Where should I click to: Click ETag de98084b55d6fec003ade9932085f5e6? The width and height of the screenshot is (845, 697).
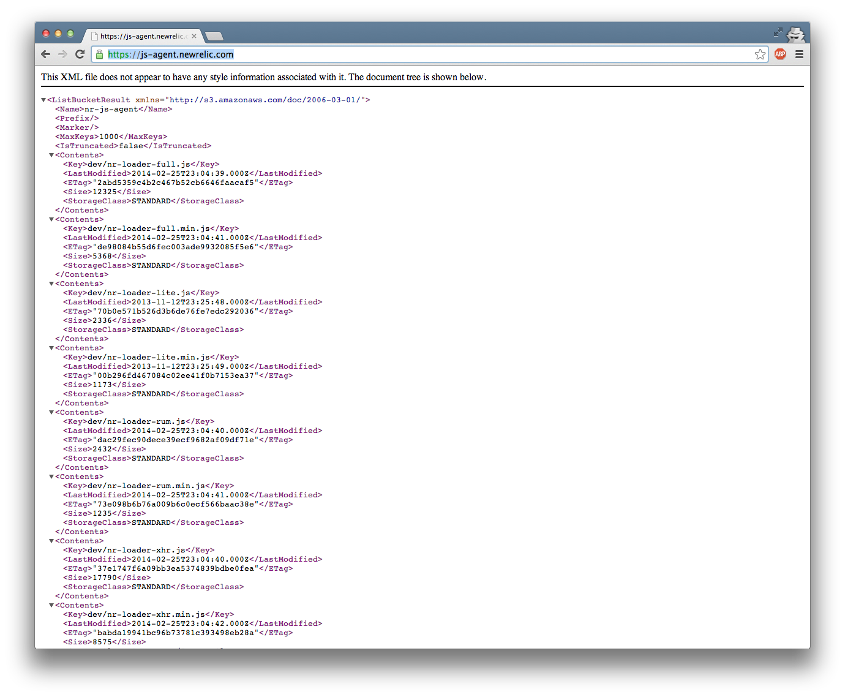[176, 247]
